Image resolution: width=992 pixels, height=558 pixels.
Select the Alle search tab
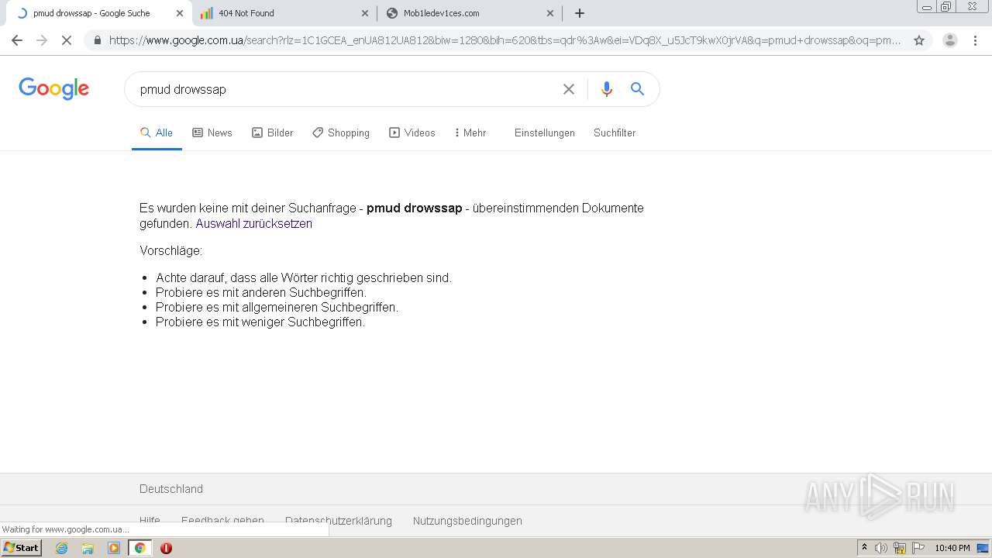click(x=157, y=133)
